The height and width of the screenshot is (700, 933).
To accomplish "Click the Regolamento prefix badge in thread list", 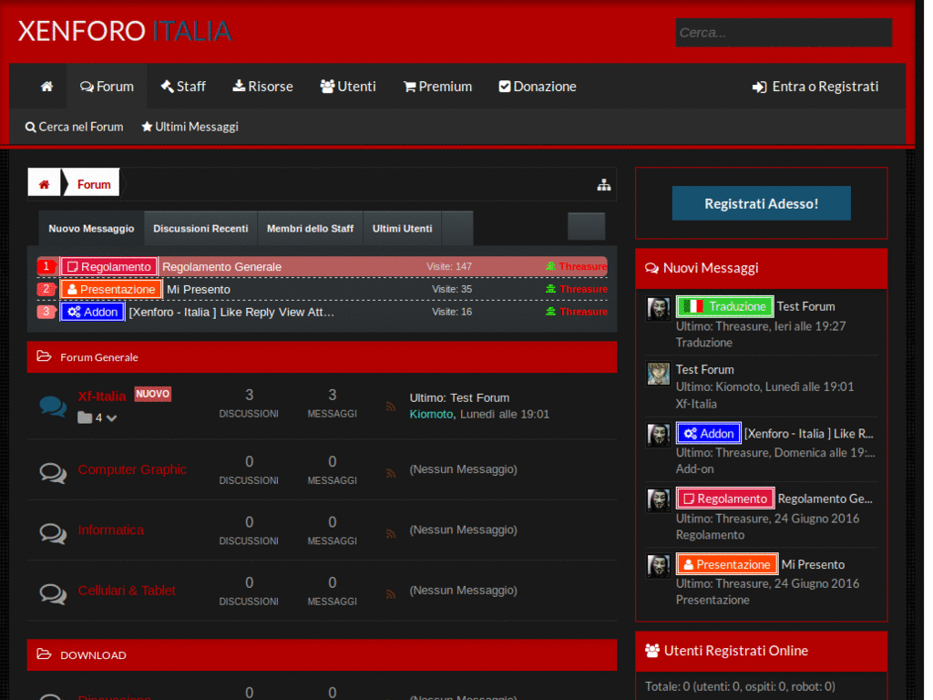I will (108, 266).
